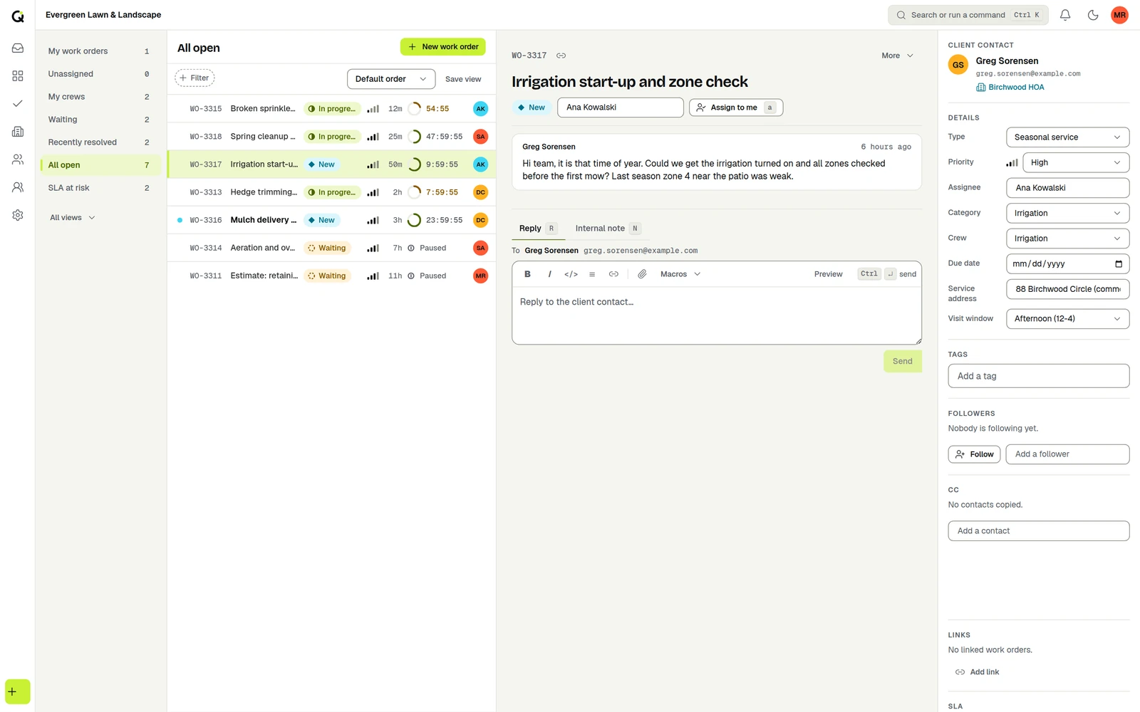
Task: Toggle italic formatting in the reply editor
Action: [549, 274]
